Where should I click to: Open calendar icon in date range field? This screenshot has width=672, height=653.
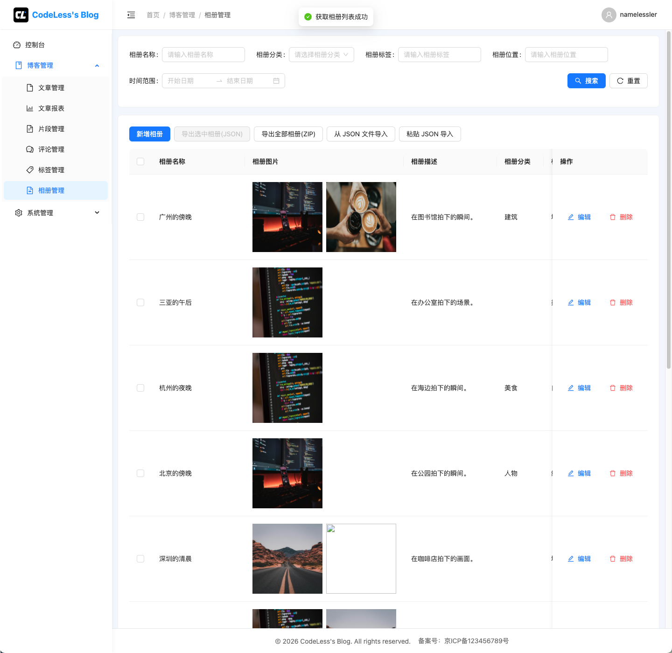click(276, 81)
